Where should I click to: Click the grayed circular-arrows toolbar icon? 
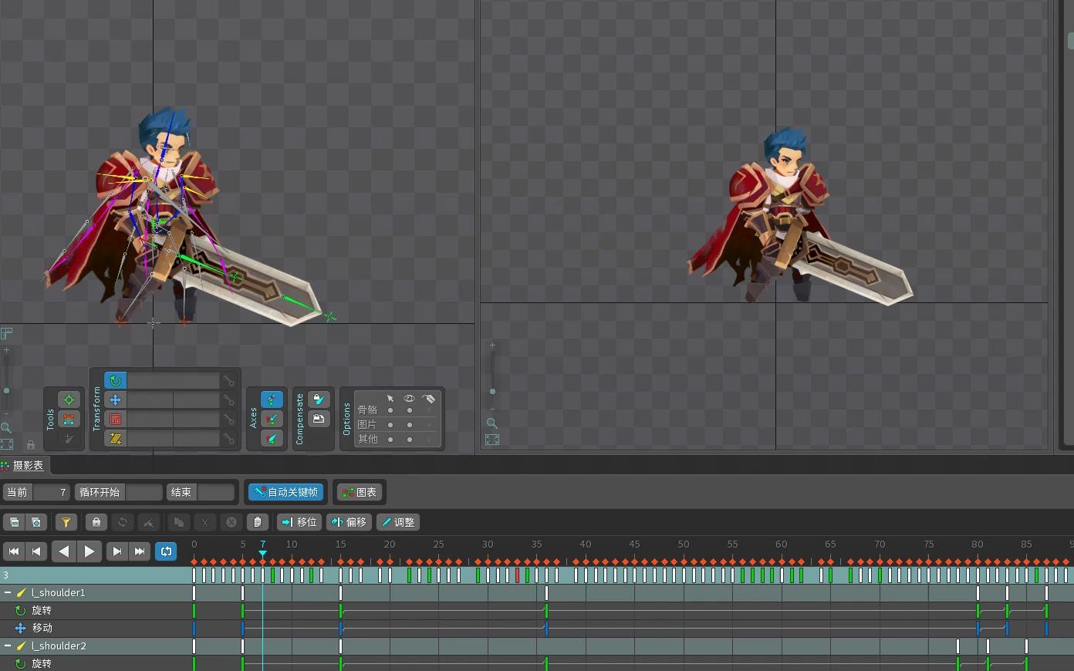pos(122,522)
